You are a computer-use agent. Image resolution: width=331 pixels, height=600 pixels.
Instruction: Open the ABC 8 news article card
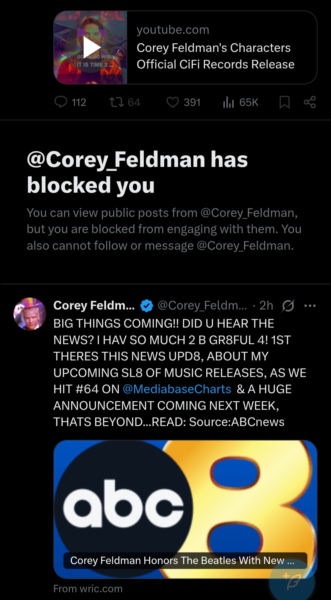pos(185,497)
